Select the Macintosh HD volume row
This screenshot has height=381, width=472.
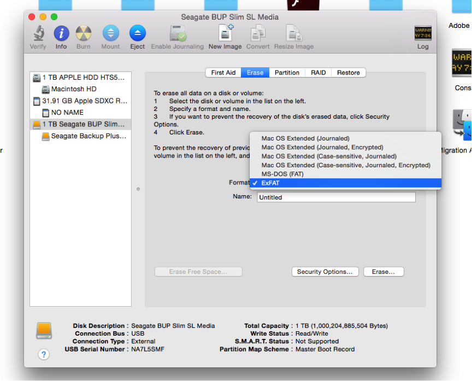tap(81, 89)
